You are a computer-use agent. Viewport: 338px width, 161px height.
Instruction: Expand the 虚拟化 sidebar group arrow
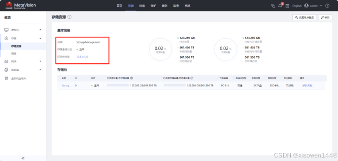(40, 30)
